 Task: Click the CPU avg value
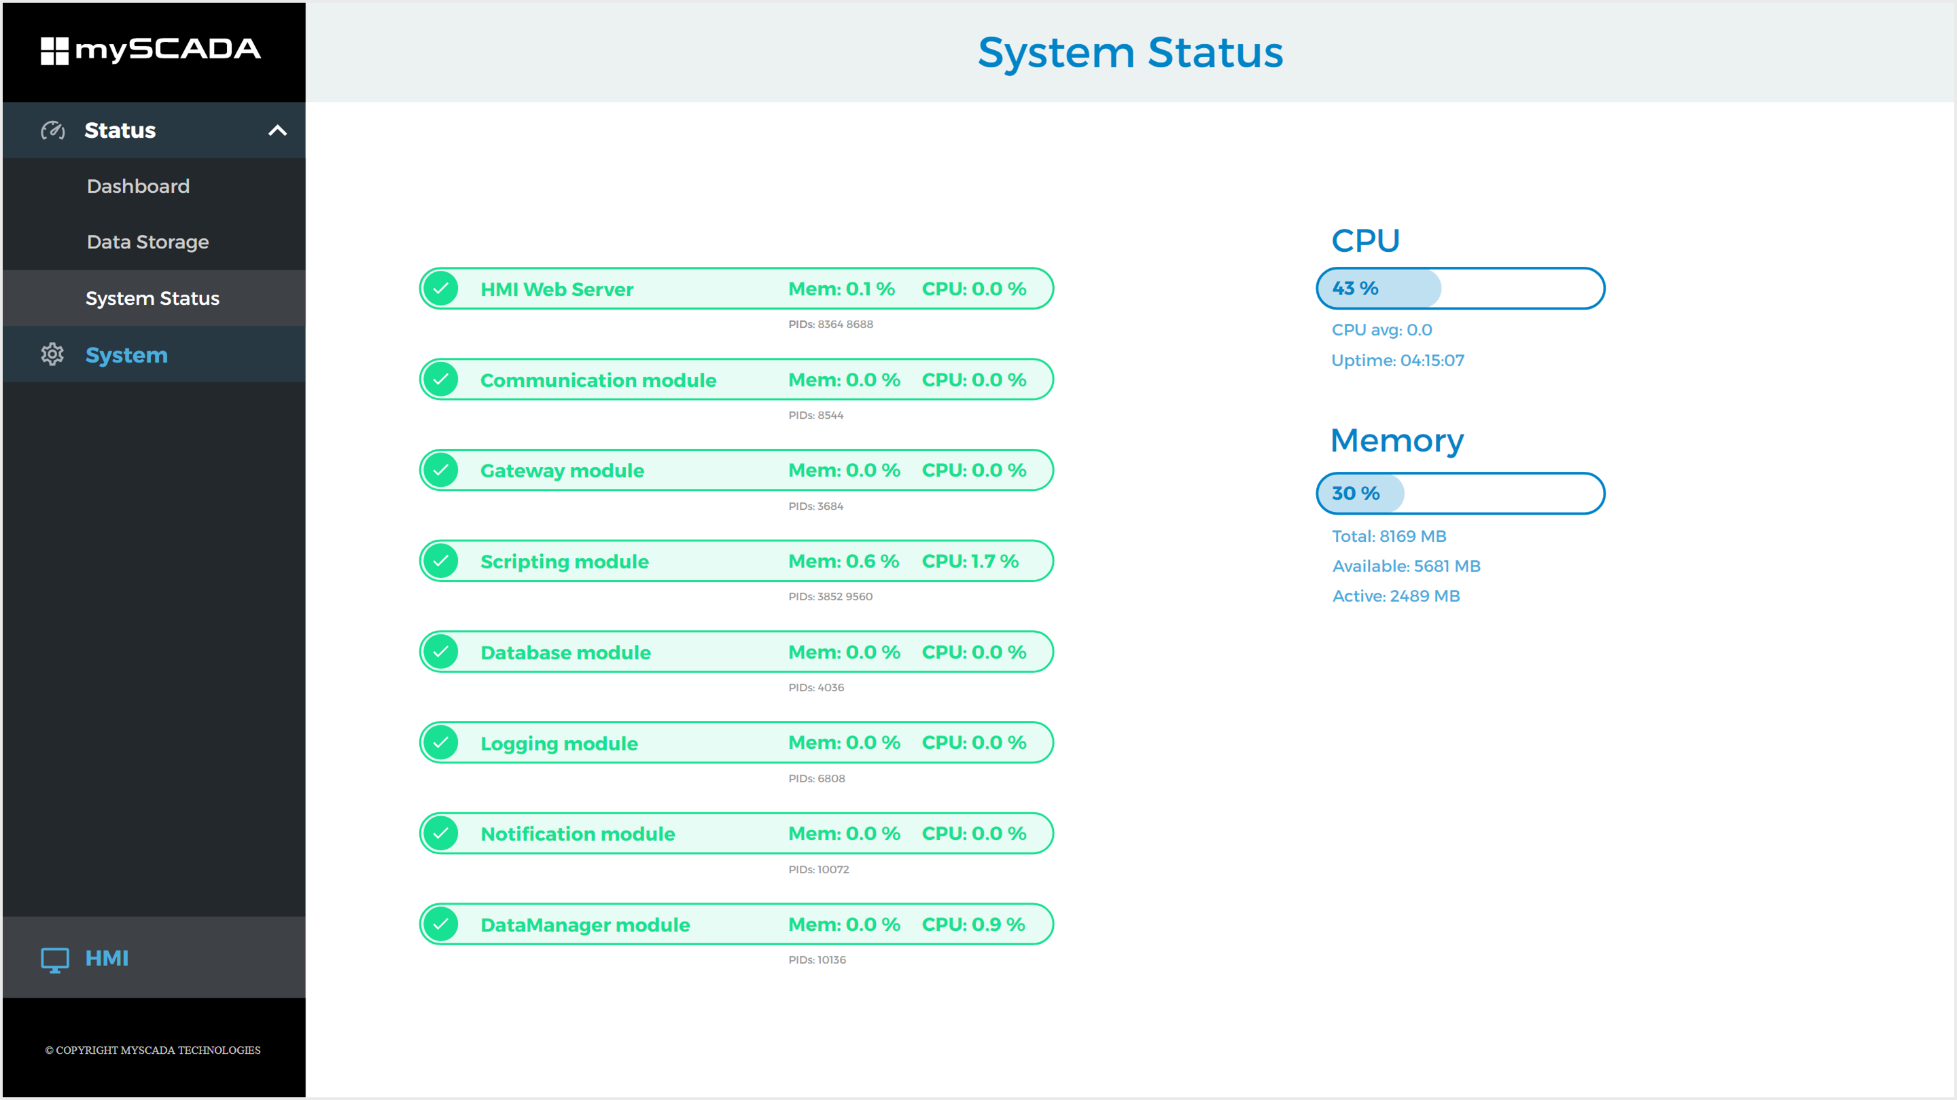(1382, 330)
